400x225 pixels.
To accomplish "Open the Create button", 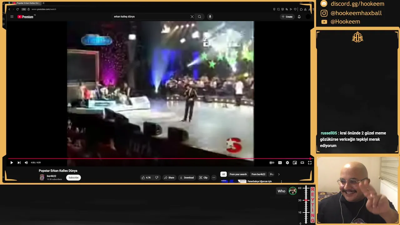I will tap(287, 17).
